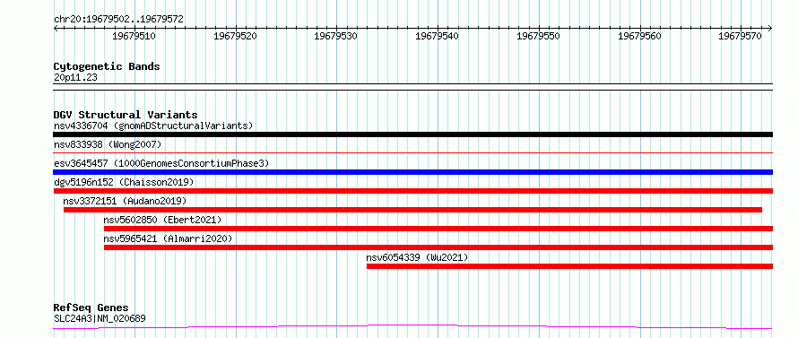Open variant dgv5196n152 Chaisson2019 label

tap(124, 182)
